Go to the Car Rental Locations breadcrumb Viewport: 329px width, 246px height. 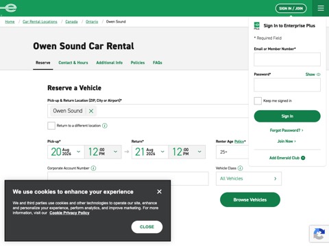(x=40, y=22)
